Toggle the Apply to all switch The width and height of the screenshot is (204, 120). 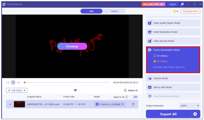click(x=134, y=97)
